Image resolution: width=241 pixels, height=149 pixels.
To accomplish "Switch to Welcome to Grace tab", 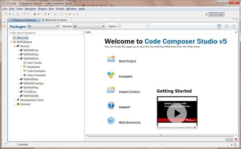I will coord(56,20).
